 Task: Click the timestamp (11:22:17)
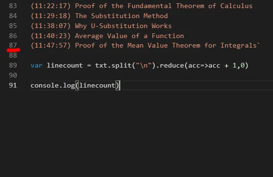tap(51, 6)
